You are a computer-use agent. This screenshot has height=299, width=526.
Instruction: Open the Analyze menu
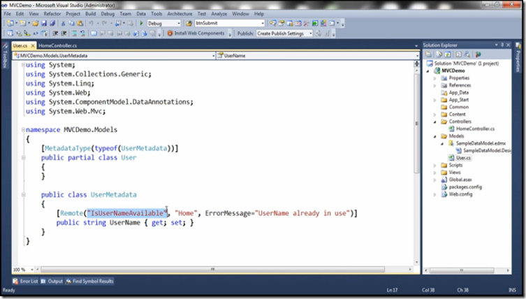[x=219, y=14]
